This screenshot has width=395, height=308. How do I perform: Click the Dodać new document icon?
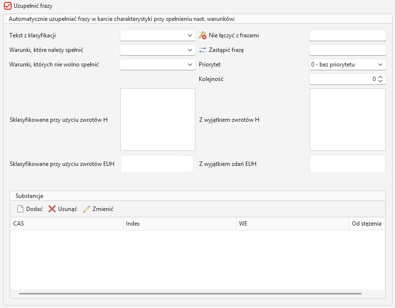point(20,209)
